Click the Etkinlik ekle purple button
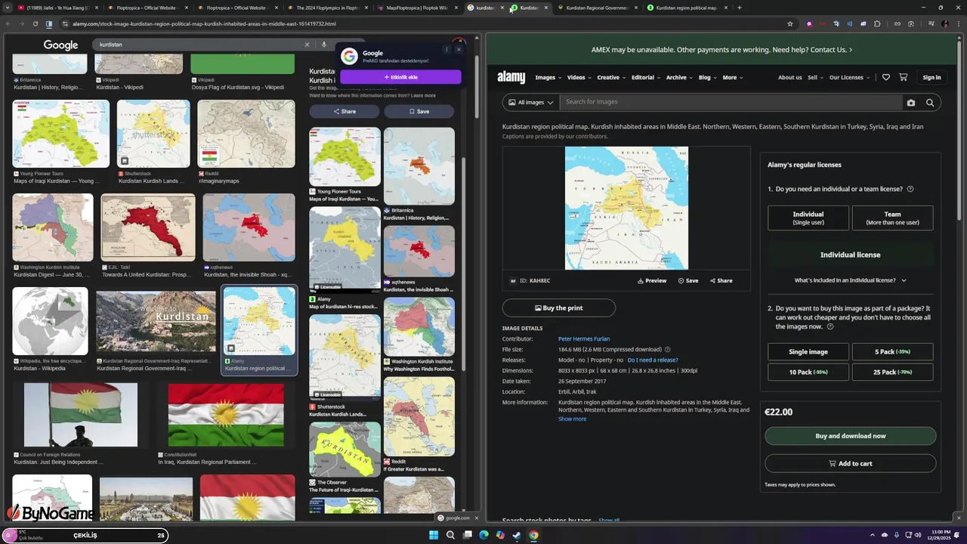This screenshot has height=544, width=967. point(400,77)
